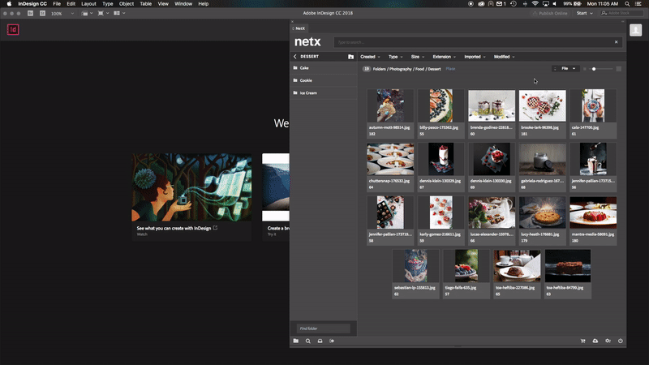Image resolution: width=649 pixels, height=365 pixels.
Task: Open the Cake folder
Action: click(x=324, y=68)
